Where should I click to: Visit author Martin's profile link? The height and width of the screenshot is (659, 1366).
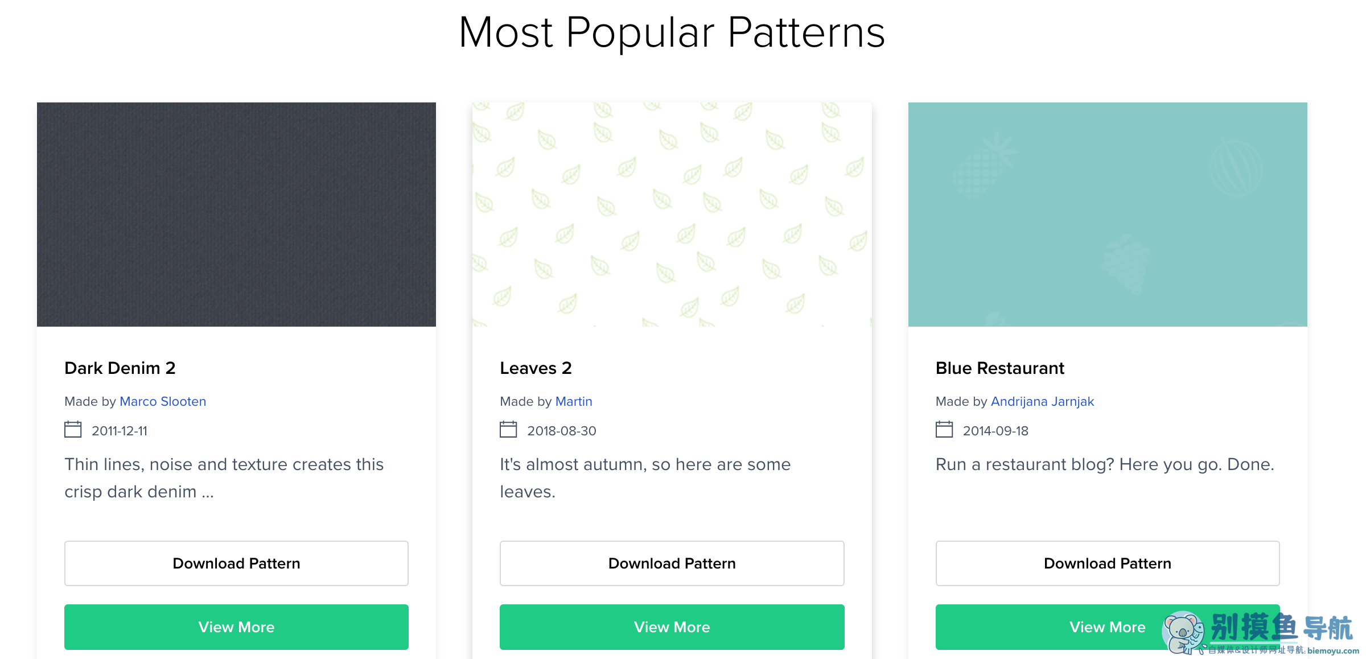574,401
